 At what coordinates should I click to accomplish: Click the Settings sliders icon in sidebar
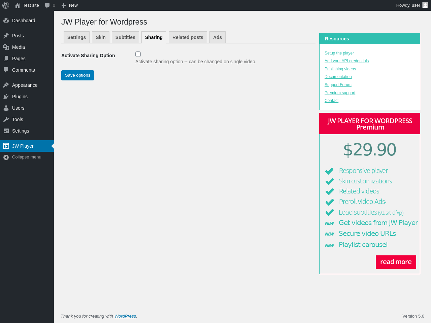tap(6, 131)
